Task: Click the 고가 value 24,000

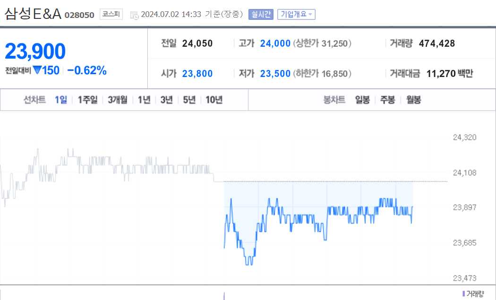Action: tap(275, 43)
